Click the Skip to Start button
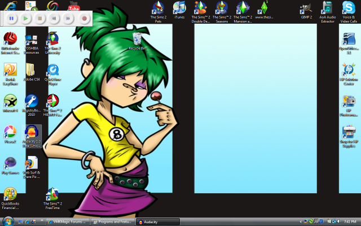The width and height of the screenshot is (361, 226). (54, 19)
